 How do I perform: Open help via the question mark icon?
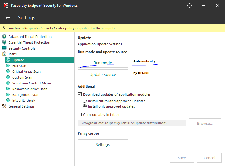[190, 6]
